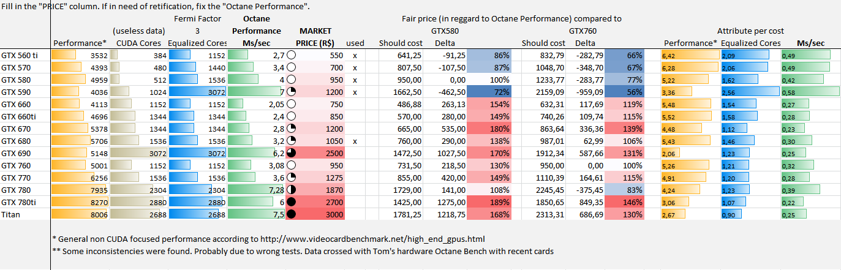Image resolution: width=841 pixels, height=270 pixels.
Task: Click the quarter pie icon for GTX 670
Action: [x=291, y=129]
